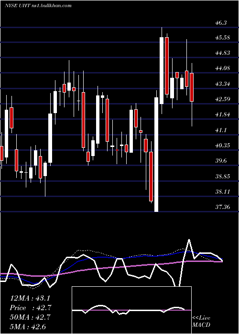Select the 40.35 price axis label

tap(223, 146)
